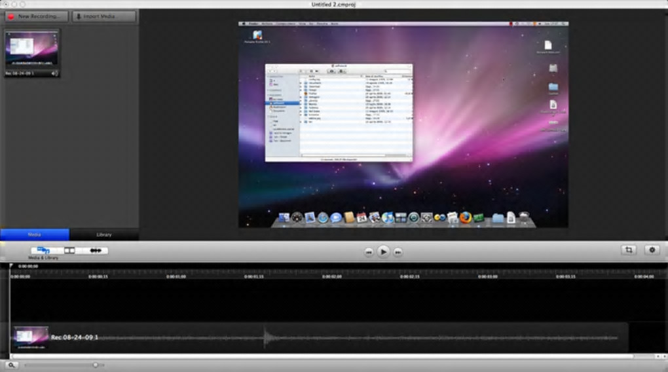Click the 0:00:02;00 mark on timeline ruler
This screenshot has width=668, height=372.
click(x=332, y=277)
